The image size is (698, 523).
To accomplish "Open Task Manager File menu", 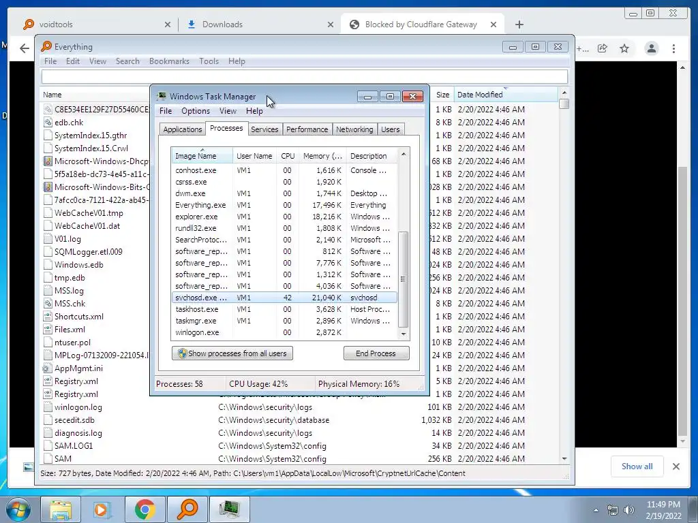I will tap(166, 111).
